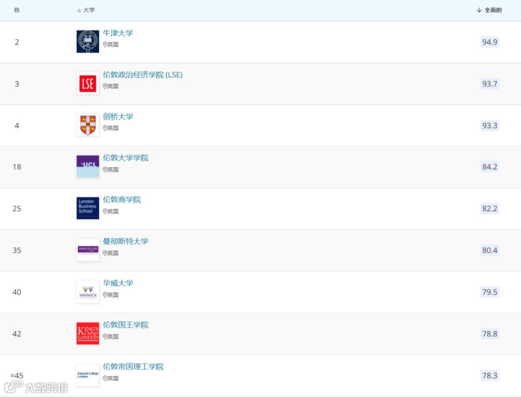Image resolution: width=521 pixels, height=397 pixels.
Task: Click rank number 40
Action: click(x=17, y=292)
